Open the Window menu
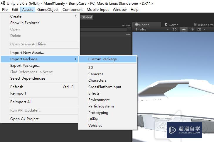Viewport: 214px width, 142px height. (119, 10)
